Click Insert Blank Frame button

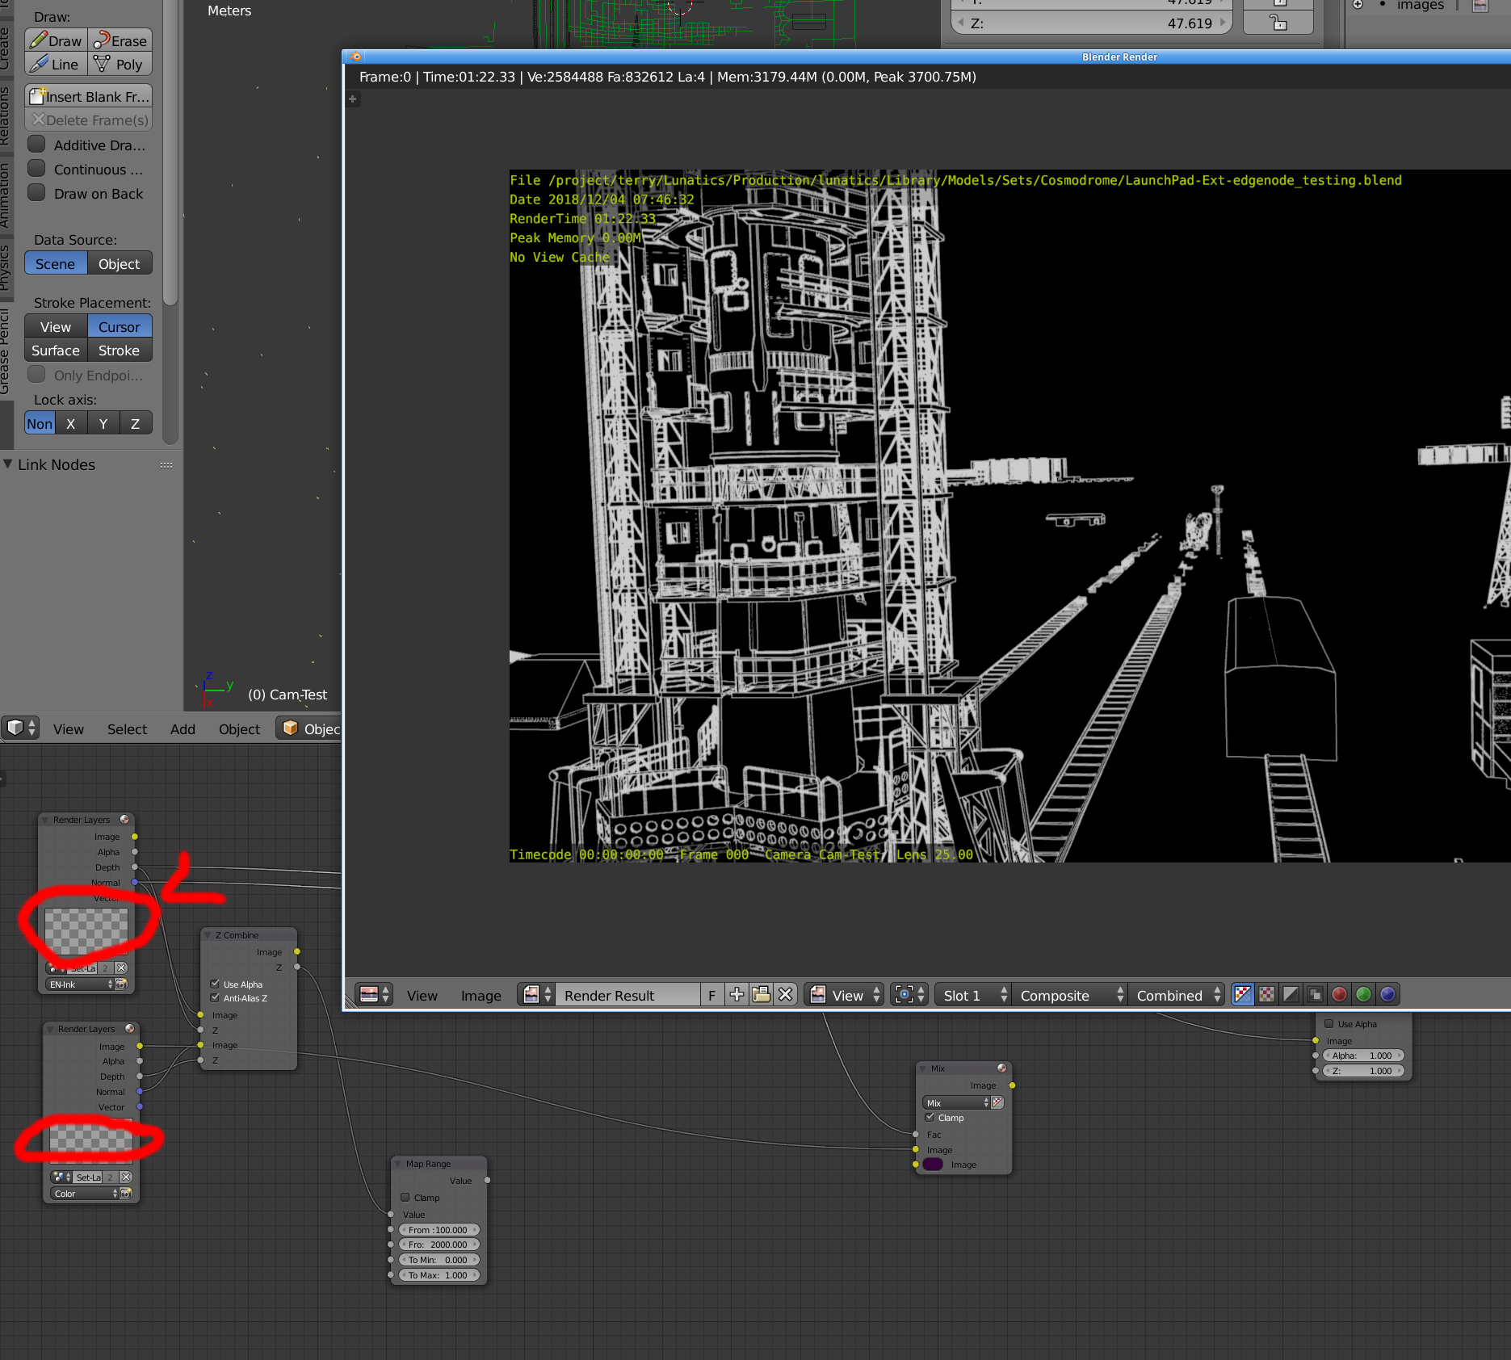[x=89, y=97]
